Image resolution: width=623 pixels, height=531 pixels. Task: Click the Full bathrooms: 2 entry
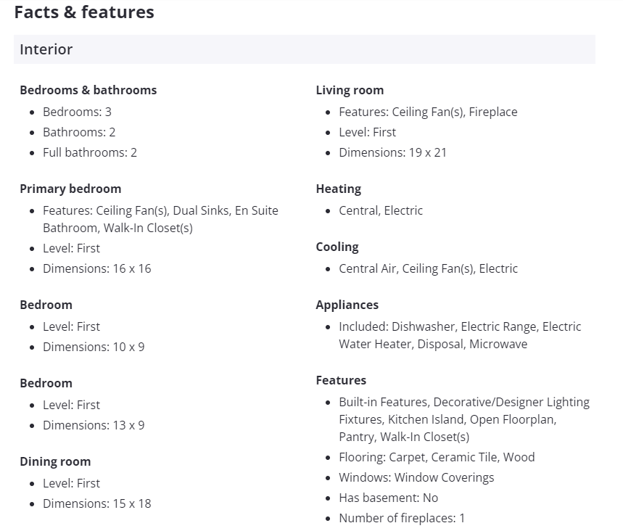[90, 152]
